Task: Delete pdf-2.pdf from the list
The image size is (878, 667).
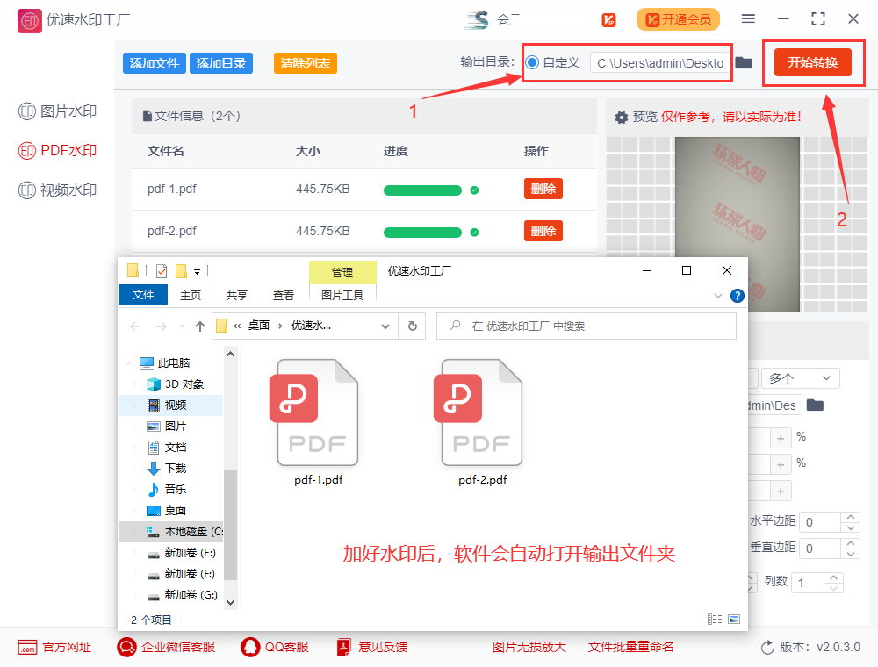Action: 543,231
